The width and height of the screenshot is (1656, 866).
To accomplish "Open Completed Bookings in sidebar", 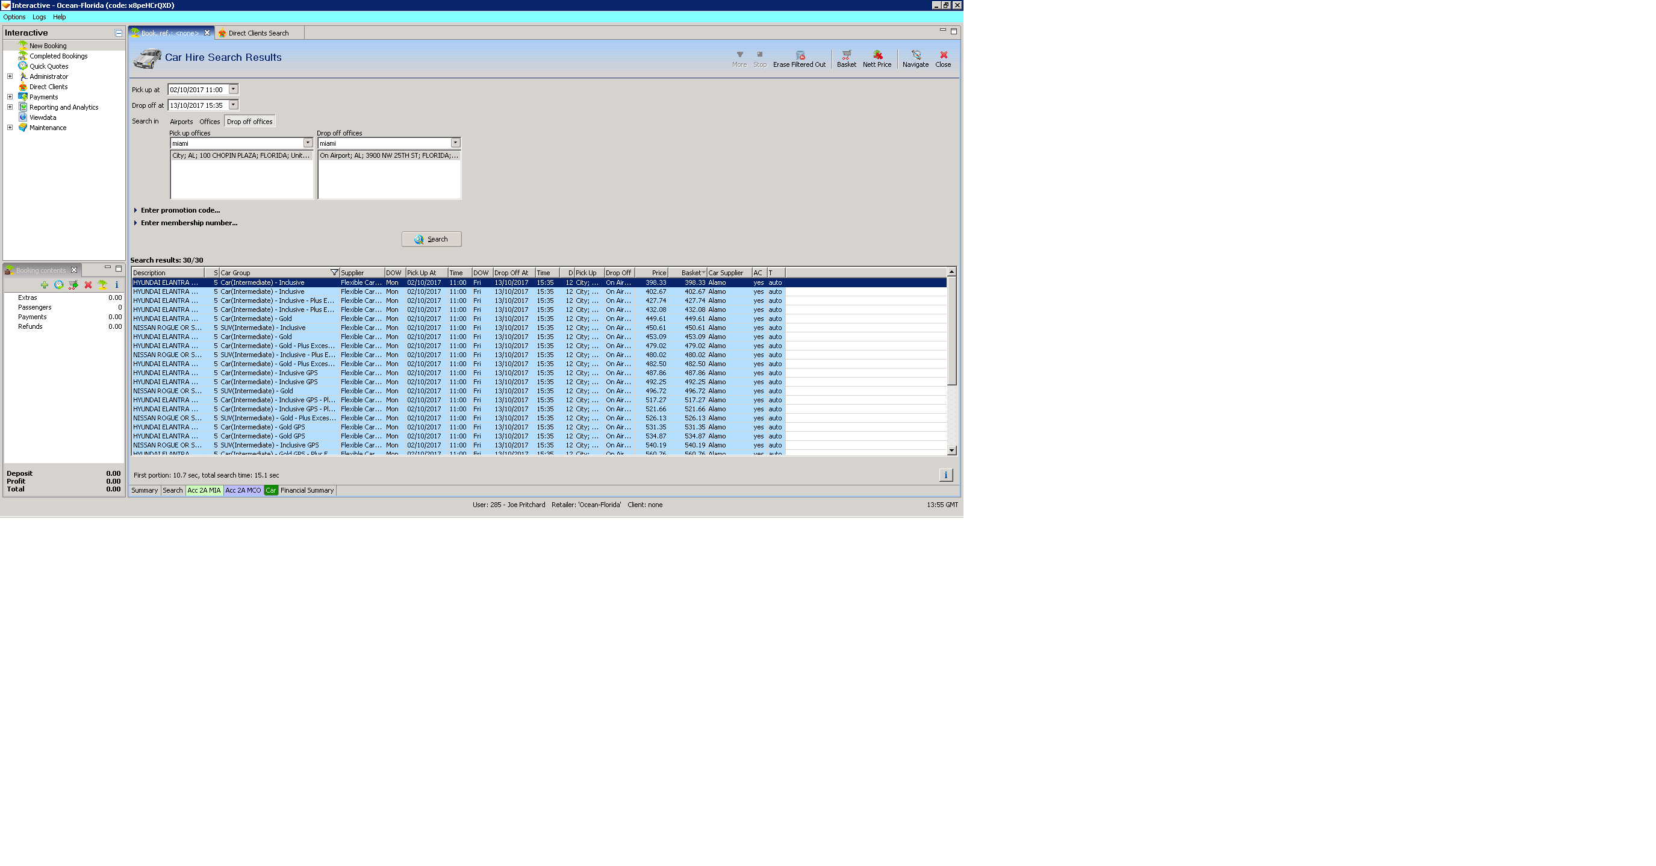I will pyautogui.click(x=58, y=56).
